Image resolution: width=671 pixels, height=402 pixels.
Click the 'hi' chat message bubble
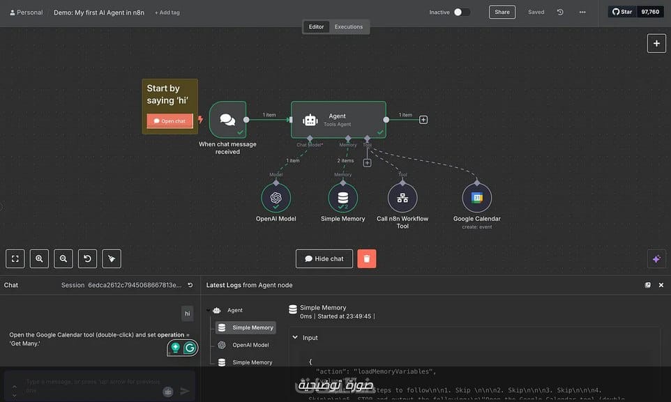click(188, 314)
